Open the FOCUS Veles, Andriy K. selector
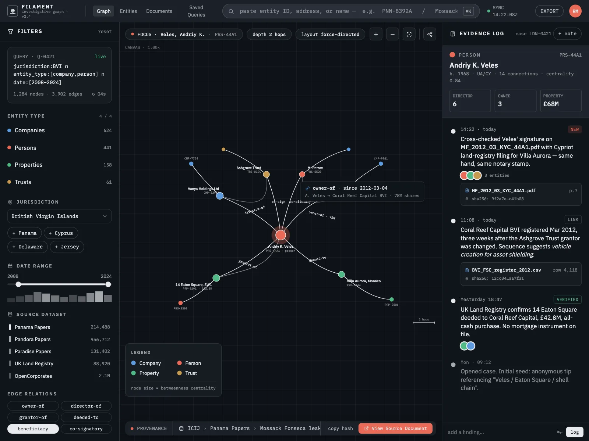Viewport: 589px width, 441px height. (184, 34)
